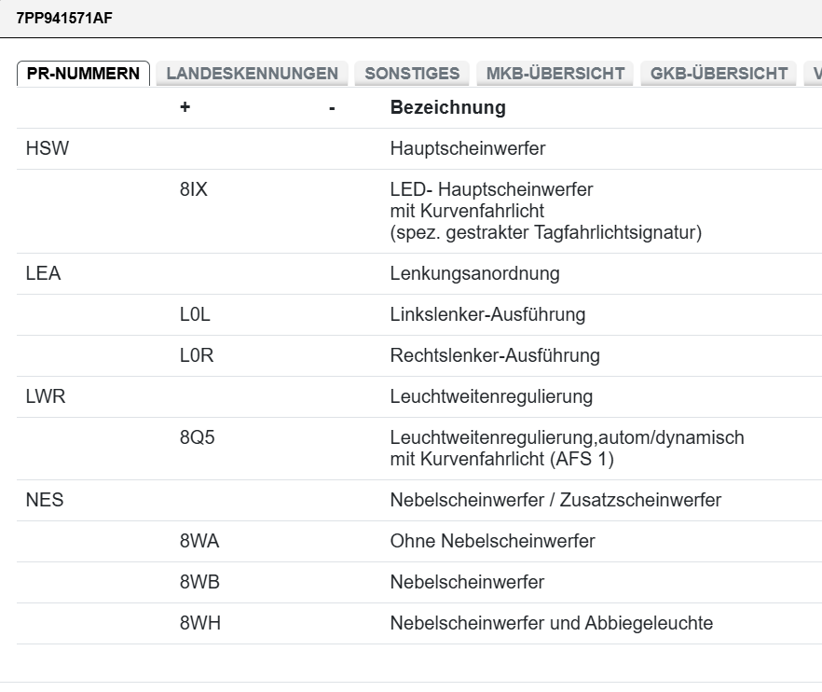Screen dimensions: 822x692
Task: Open the LANDESKENNUNGEN tab
Action: click(x=252, y=74)
